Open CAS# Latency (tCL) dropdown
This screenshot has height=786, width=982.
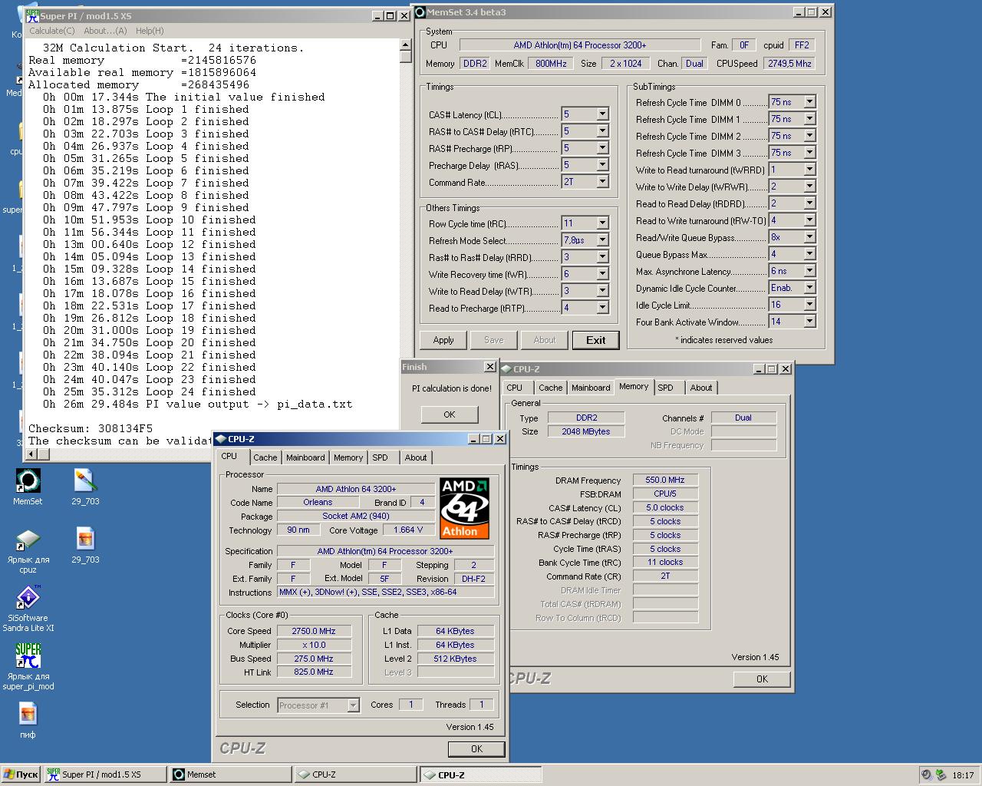602,114
